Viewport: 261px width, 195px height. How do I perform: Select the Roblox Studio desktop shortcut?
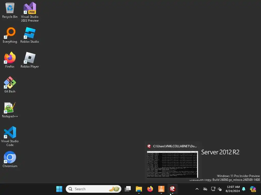click(30, 35)
